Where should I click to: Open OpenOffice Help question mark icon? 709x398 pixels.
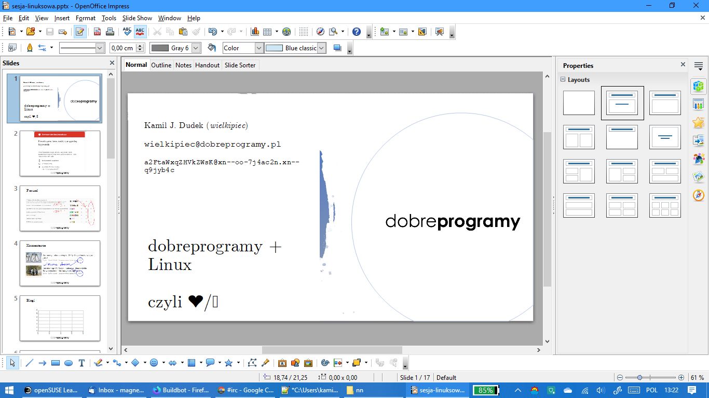pos(356,32)
